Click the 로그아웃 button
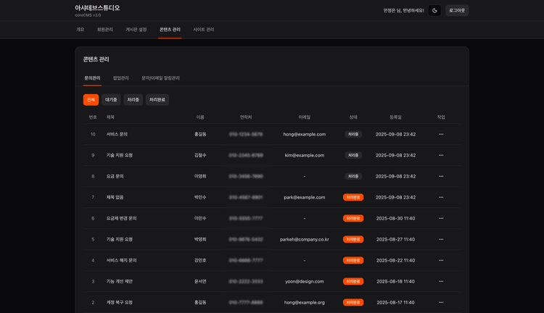 click(x=457, y=11)
